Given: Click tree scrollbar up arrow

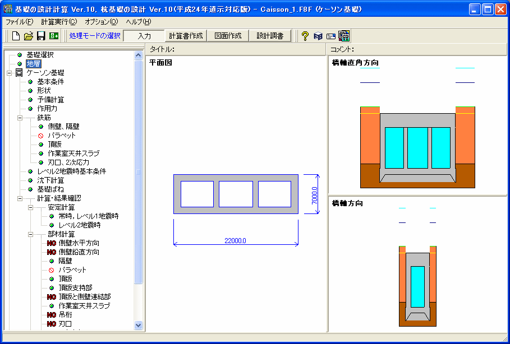Looking at the screenshot, I should click(138, 55).
